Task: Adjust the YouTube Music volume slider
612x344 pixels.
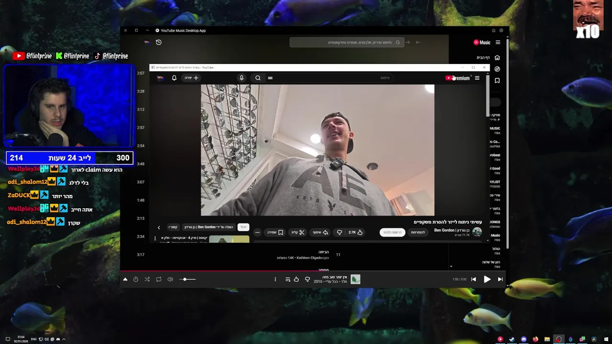Action: click(187, 279)
